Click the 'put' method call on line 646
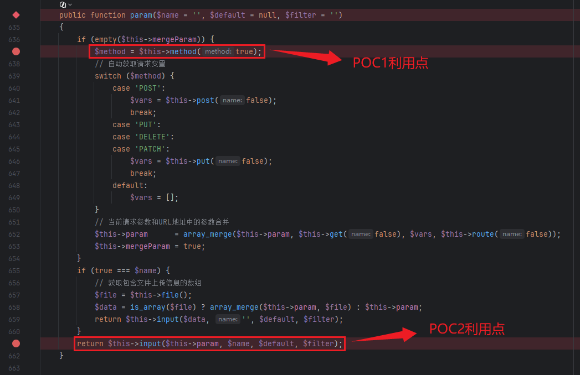Image resolution: width=580 pixels, height=375 pixels. [203, 162]
